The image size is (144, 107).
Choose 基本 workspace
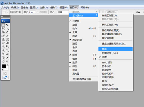coord(116,49)
